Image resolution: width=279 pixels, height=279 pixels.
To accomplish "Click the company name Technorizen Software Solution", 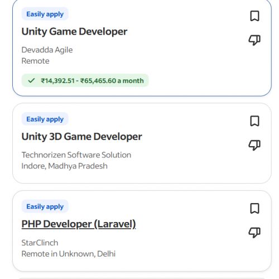I will point(76,155).
